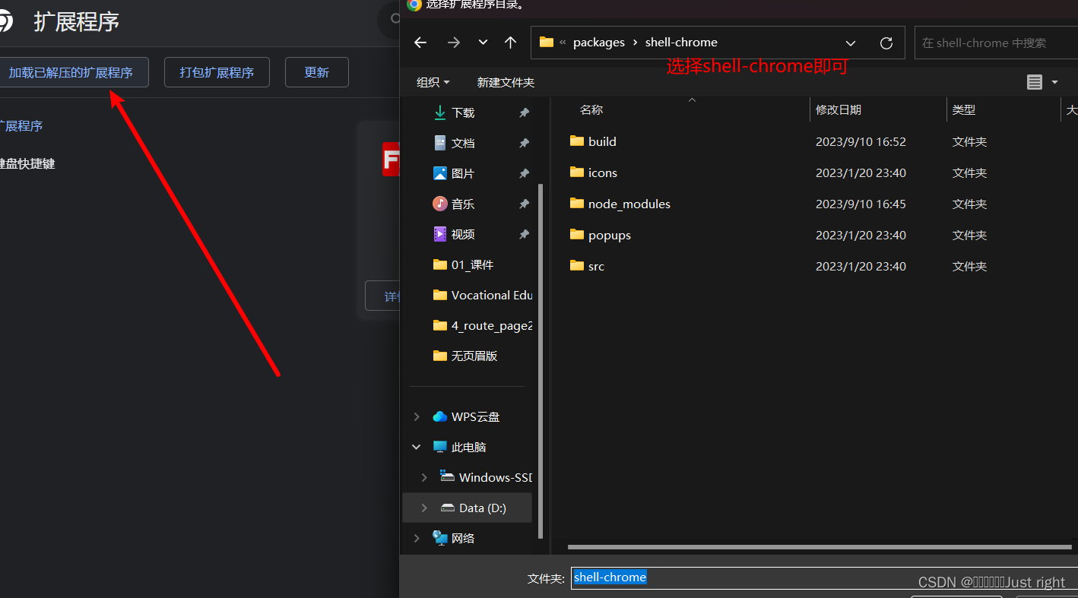The width and height of the screenshot is (1078, 598).
Task: Open the Vocational Edu folder shortcut
Action: coord(482,295)
